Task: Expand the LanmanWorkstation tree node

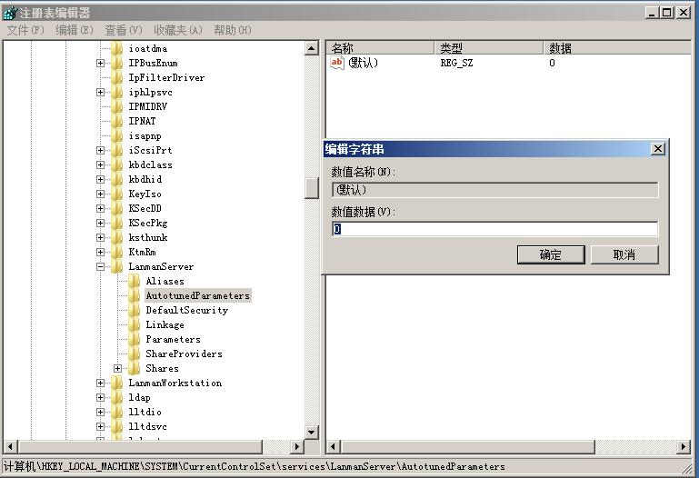Action: [x=100, y=383]
